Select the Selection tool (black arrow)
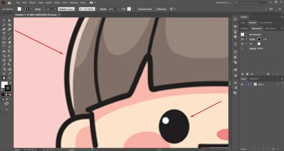 pos(4,20)
